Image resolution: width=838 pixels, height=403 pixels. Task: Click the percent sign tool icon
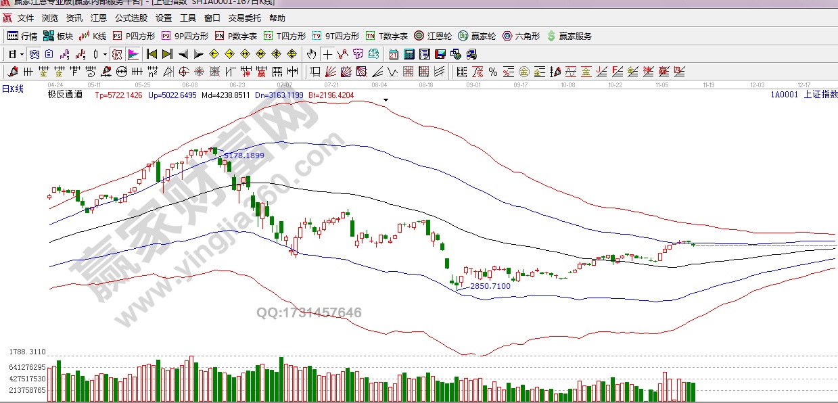(x=492, y=72)
